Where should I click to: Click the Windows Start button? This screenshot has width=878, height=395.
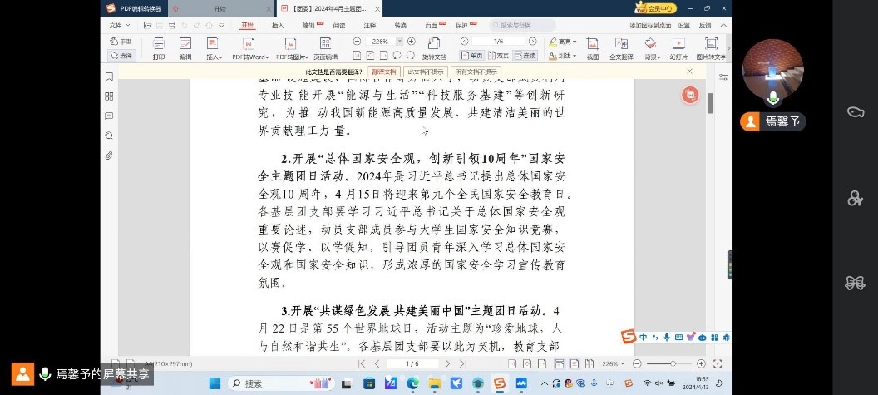(215, 383)
